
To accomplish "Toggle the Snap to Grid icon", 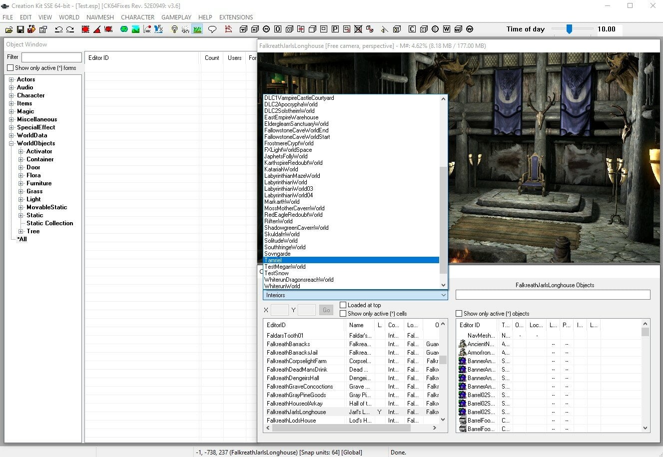I will click(85, 29).
